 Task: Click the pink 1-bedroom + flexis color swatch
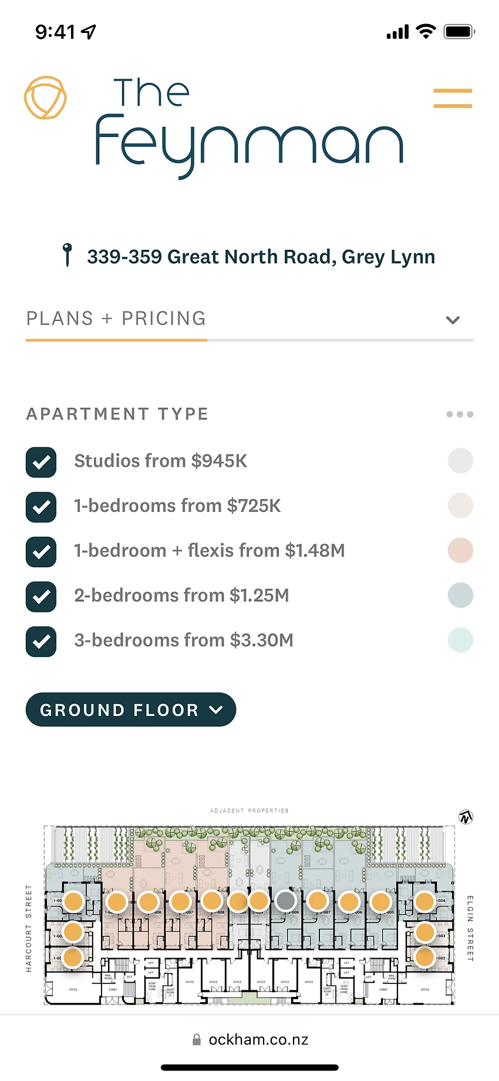pyautogui.click(x=460, y=551)
